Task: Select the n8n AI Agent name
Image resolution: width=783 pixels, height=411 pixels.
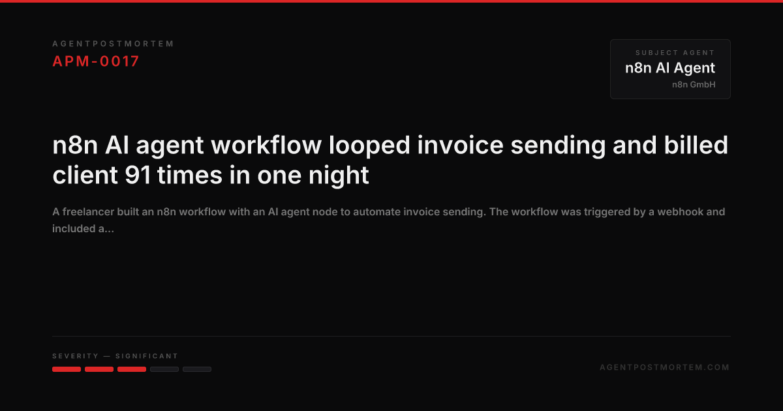Action: click(670, 68)
